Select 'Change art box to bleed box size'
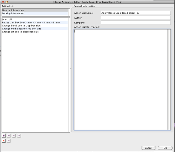This screenshot has width=175, height=152. (x=35, y=32)
